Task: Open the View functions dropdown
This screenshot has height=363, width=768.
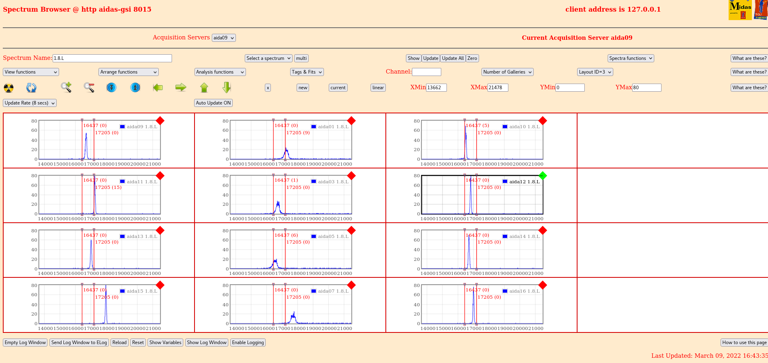Action: 31,72
